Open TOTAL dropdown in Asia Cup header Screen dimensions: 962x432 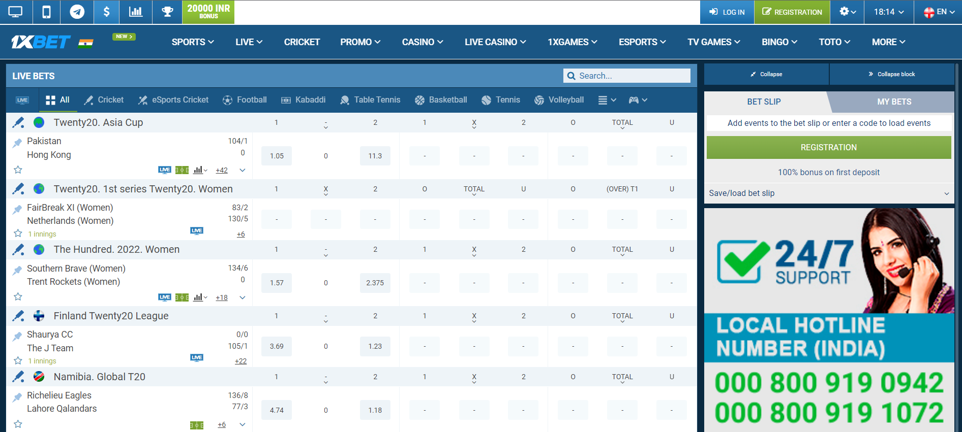click(x=622, y=123)
